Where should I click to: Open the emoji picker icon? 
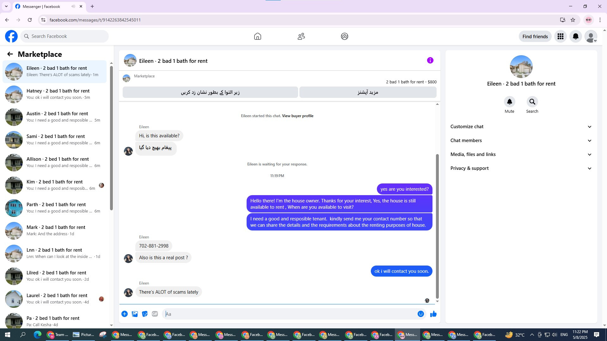421,314
